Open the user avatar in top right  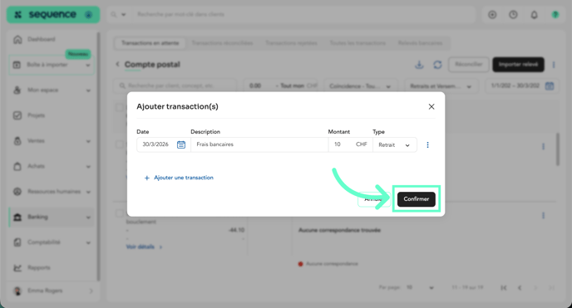point(555,15)
